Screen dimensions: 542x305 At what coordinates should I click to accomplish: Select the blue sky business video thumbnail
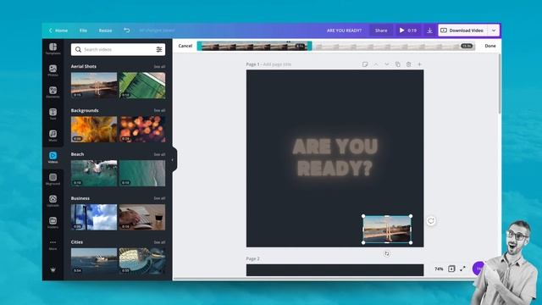point(94,217)
